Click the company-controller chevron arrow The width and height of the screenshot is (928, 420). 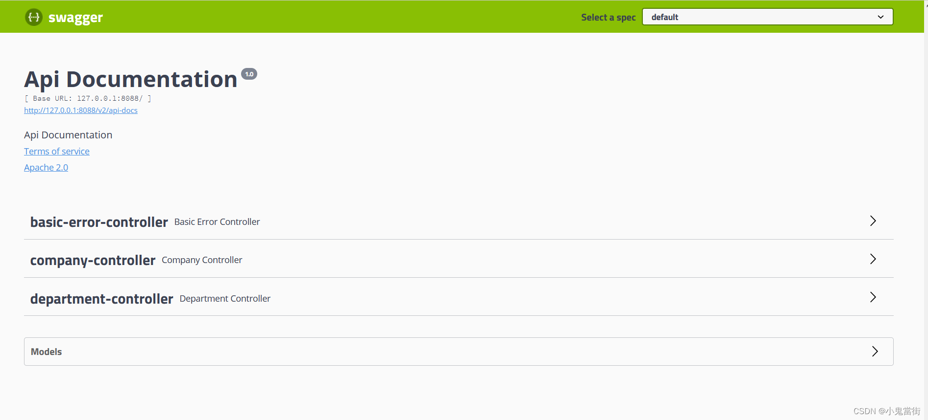[x=873, y=259]
